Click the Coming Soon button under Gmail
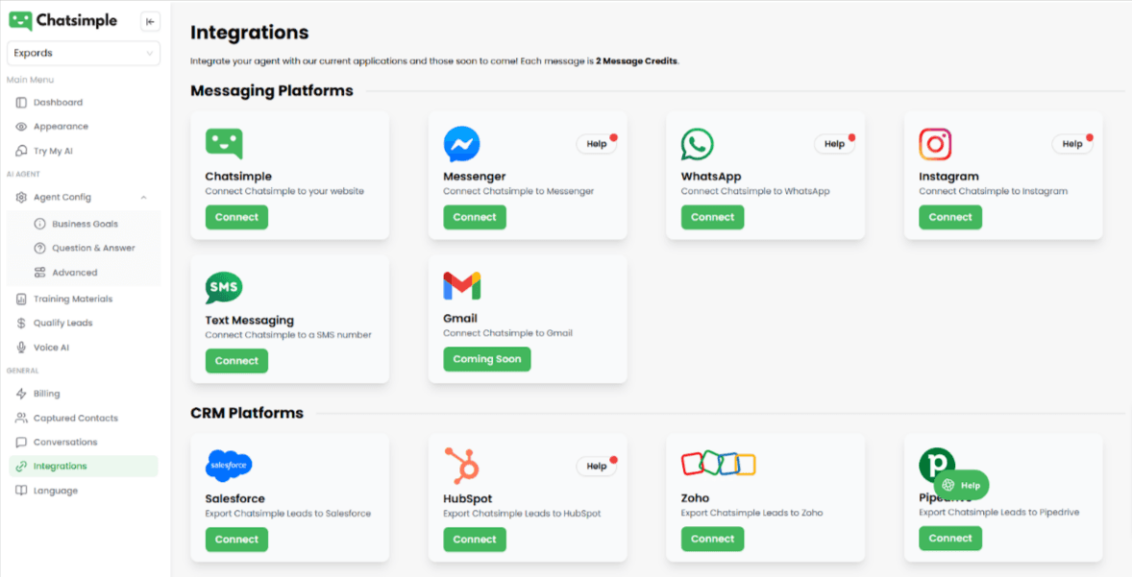Screen dimensions: 1132x577 486,359
